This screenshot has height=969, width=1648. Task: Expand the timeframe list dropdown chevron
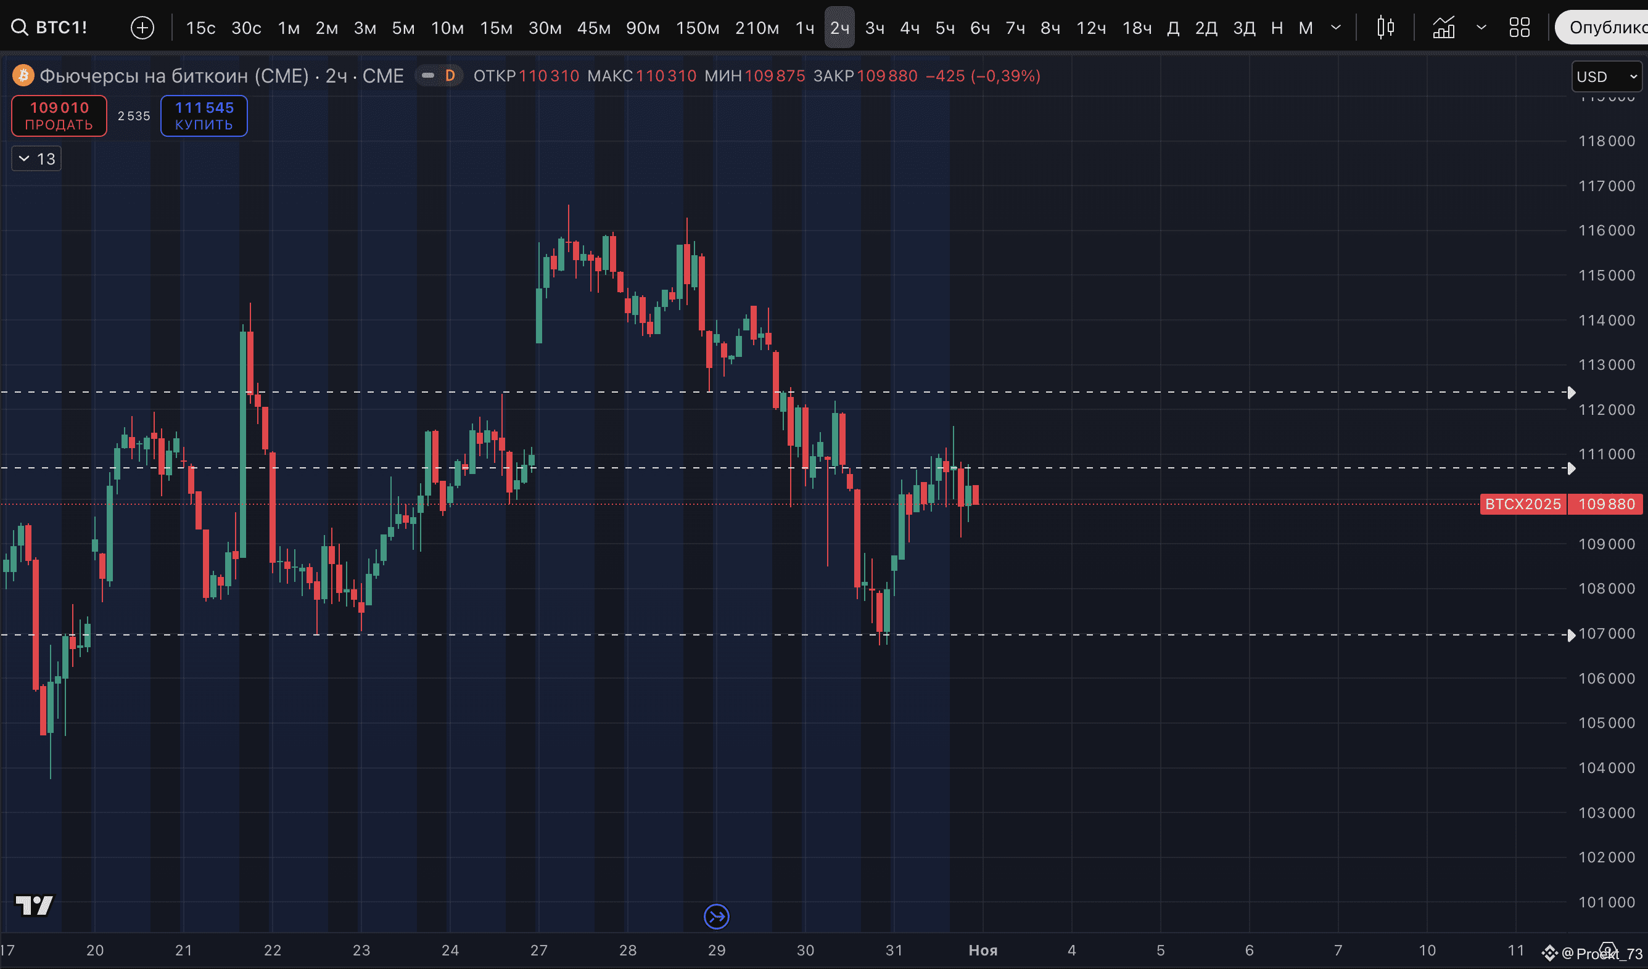(1336, 28)
